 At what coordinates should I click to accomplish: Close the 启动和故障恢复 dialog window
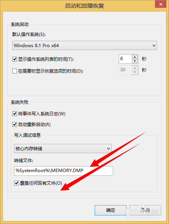(161, 4)
